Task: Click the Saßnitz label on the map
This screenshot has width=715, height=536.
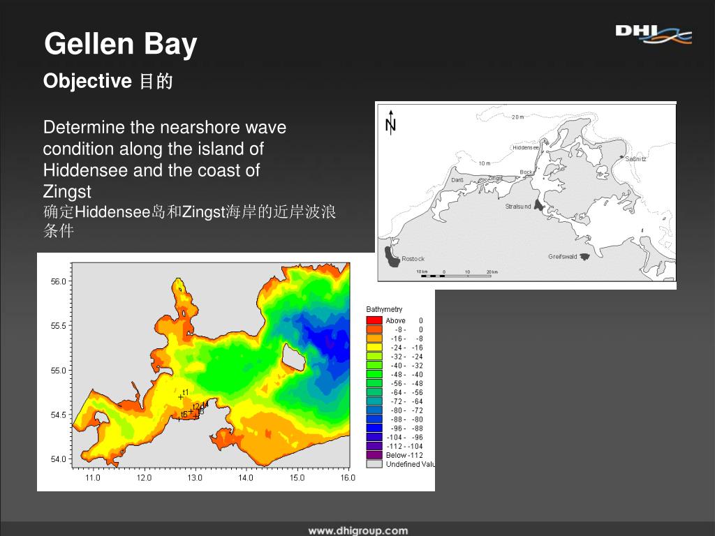Action: (x=635, y=159)
